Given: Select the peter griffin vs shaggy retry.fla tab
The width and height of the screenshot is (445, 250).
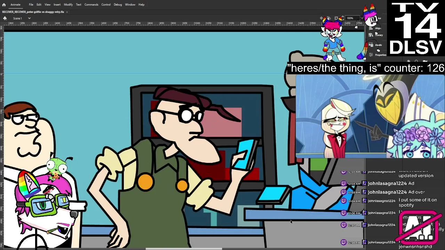Looking at the screenshot, I should point(33,12).
